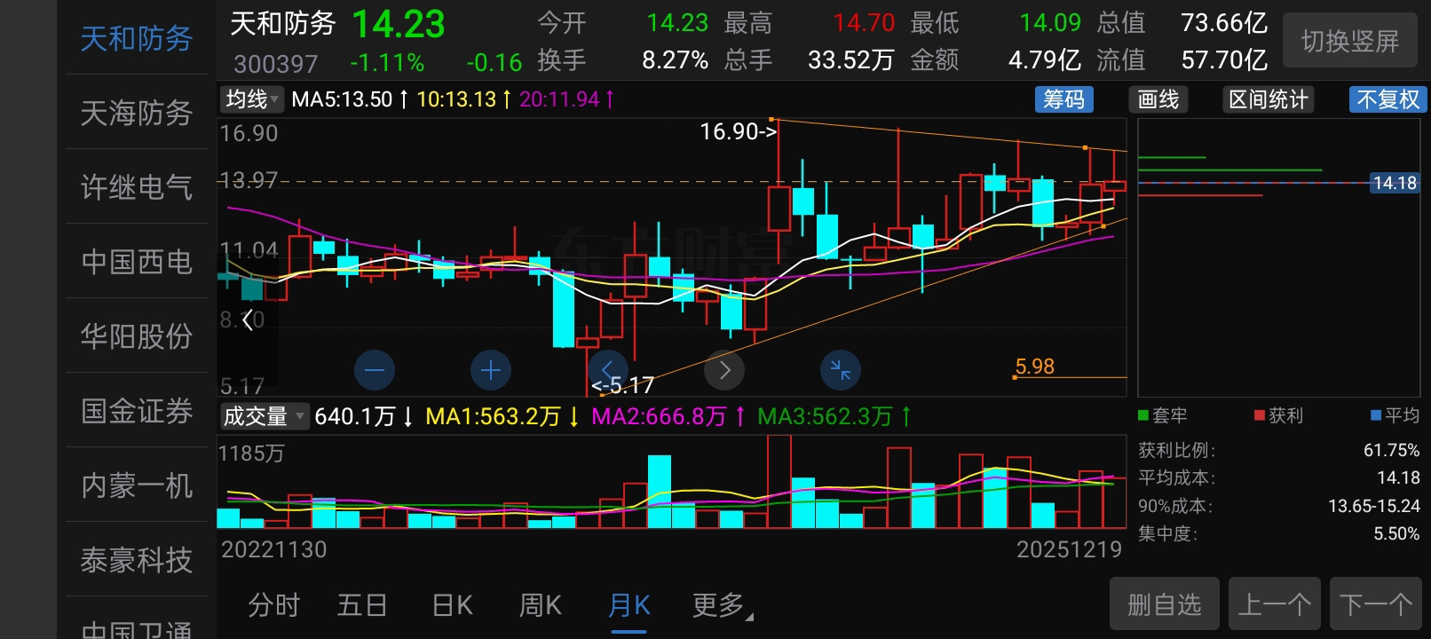Viewport: 1431px width, 639px height.
Task: Go to previous stock with 上一个
Action: pyautogui.click(x=1274, y=604)
